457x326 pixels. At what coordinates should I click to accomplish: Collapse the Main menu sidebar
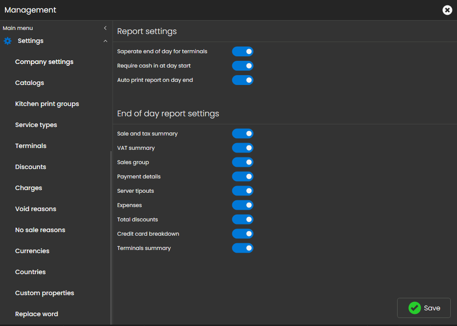pyautogui.click(x=105, y=28)
